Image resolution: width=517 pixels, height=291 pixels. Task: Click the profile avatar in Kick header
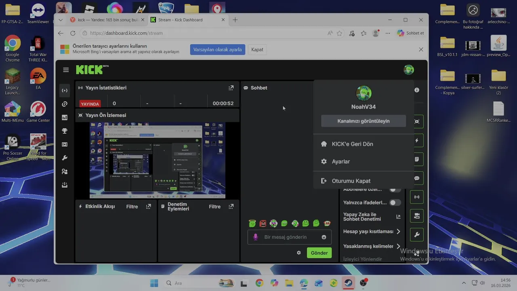pyautogui.click(x=409, y=70)
